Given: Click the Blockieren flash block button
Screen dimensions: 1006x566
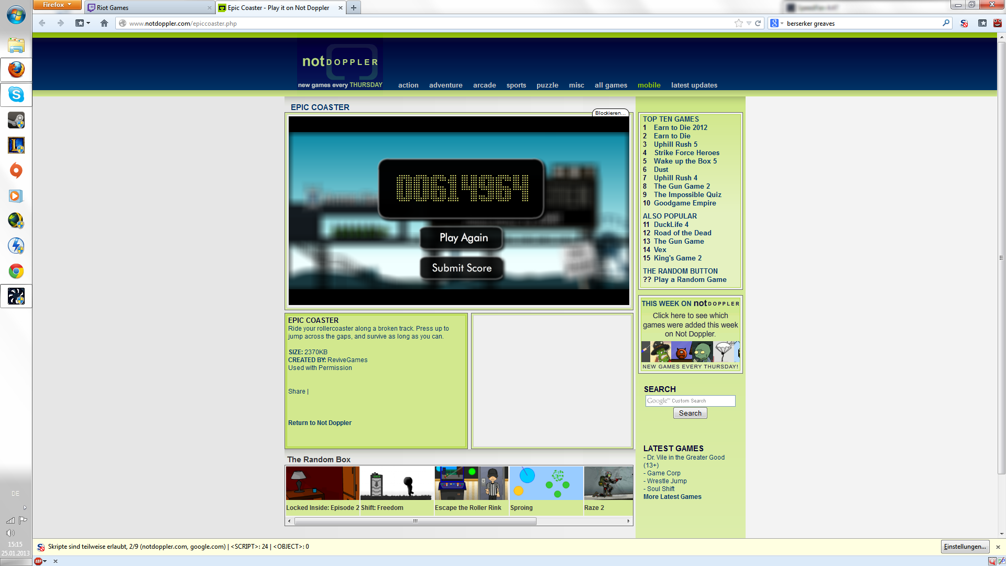Looking at the screenshot, I should coord(610,113).
